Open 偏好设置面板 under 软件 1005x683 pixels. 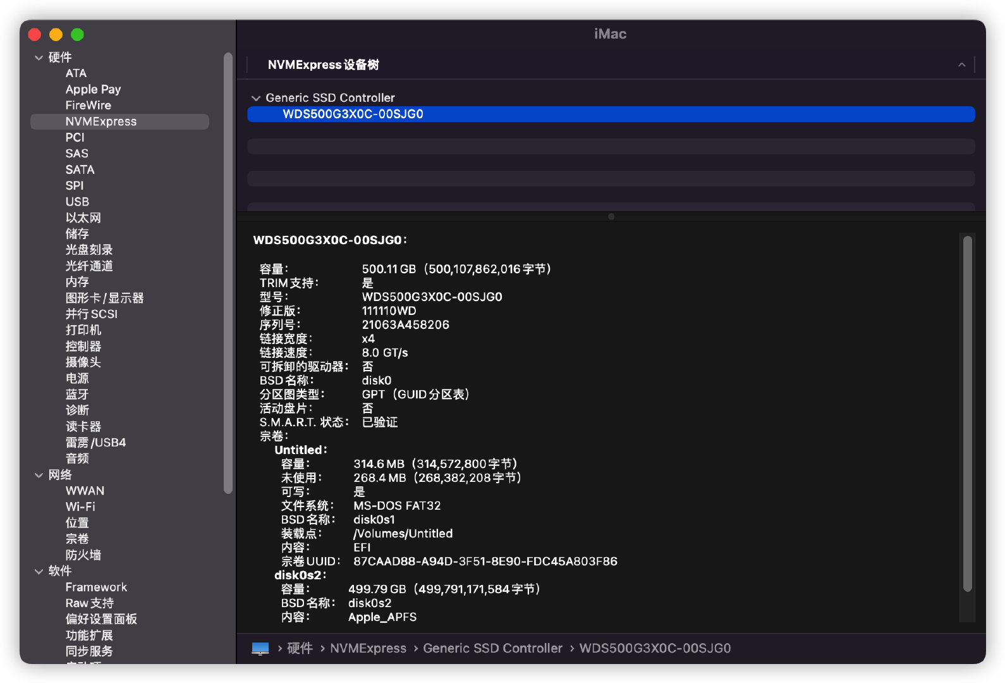(x=101, y=619)
